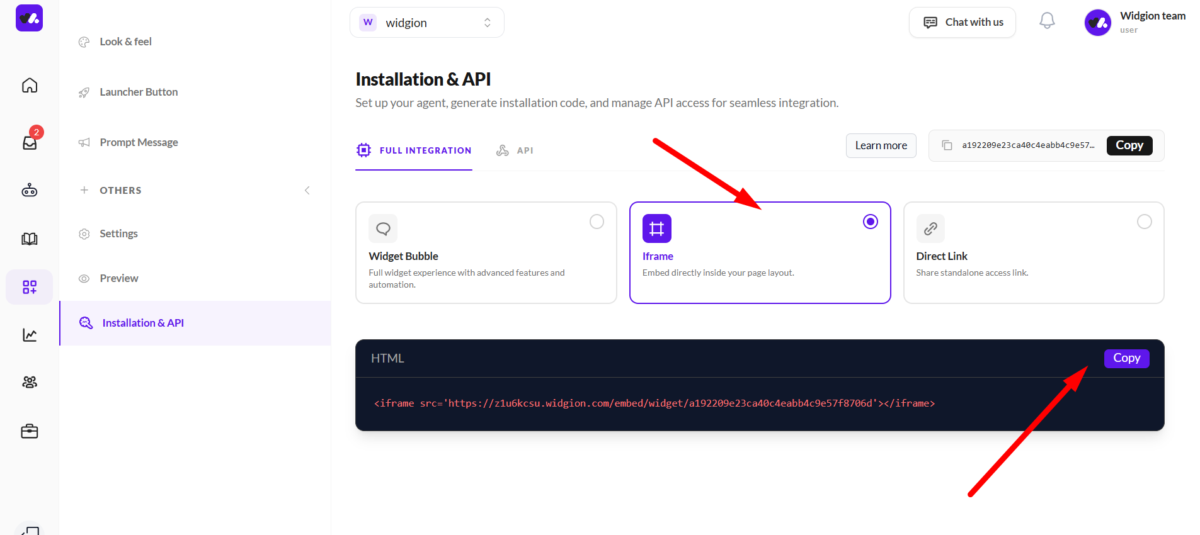Select the Widget Bubble radio option

[597, 222]
